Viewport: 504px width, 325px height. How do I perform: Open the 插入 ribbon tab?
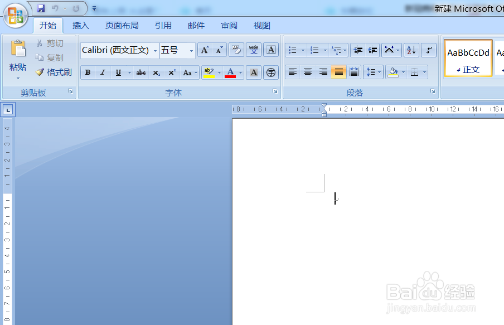81,26
